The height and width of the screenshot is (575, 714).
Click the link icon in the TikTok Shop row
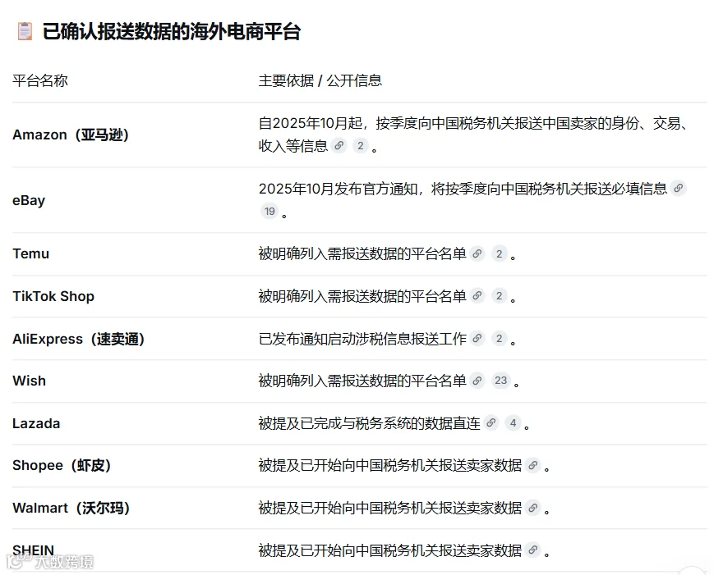point(477,296)
